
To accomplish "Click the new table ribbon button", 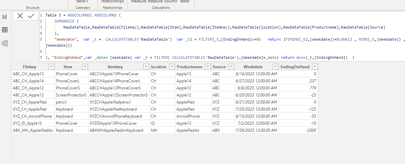I will click(184, 1).
